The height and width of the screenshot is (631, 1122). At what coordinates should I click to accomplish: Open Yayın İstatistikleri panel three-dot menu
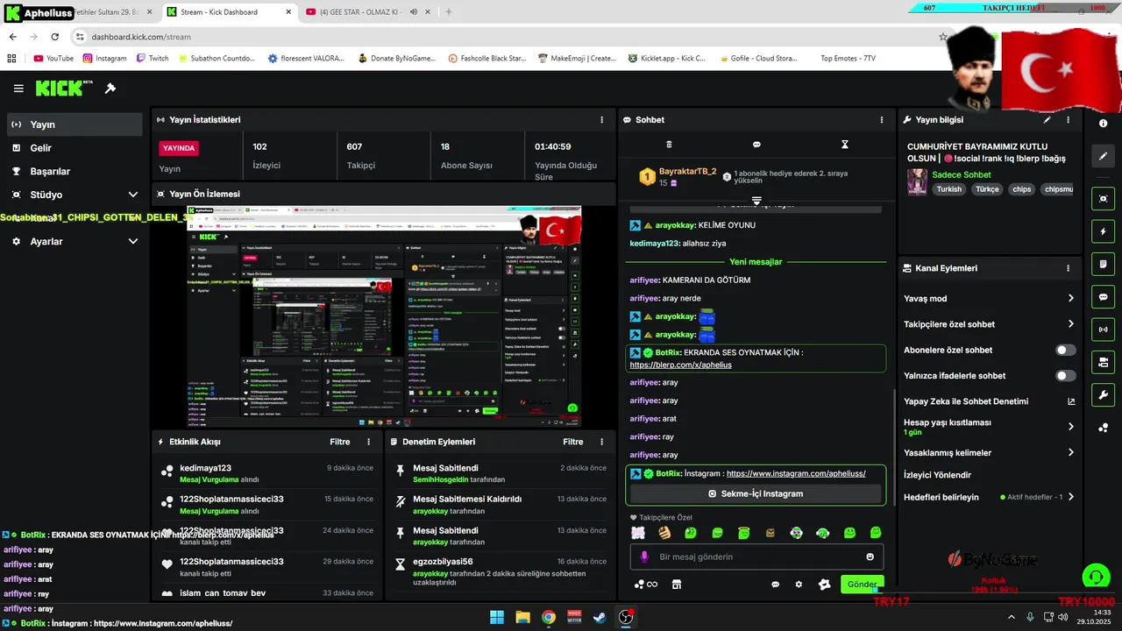pos(601,120)
